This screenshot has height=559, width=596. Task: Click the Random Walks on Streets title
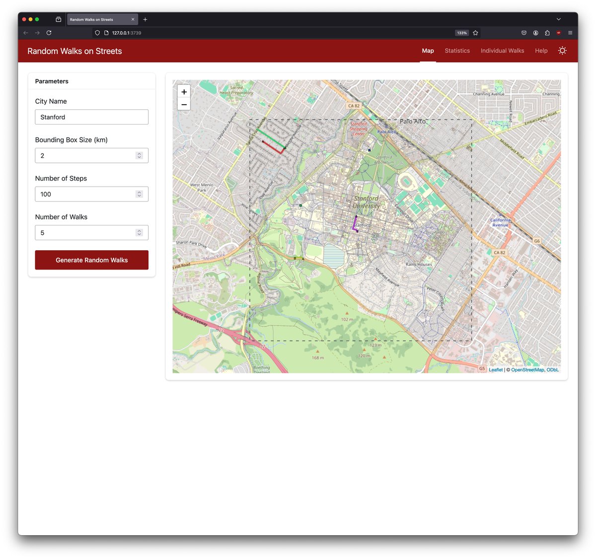74,51
